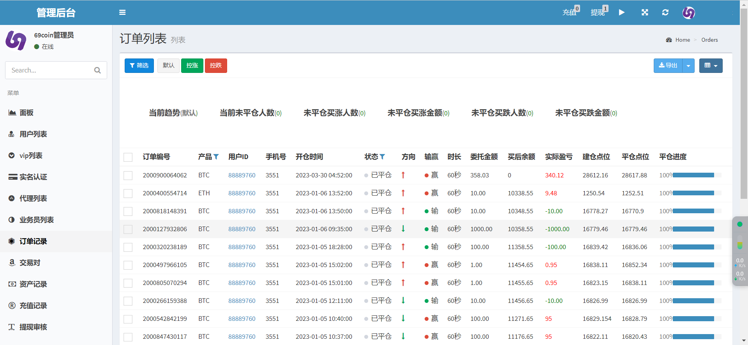Check row for order 2000497966105

coord(128,265)
